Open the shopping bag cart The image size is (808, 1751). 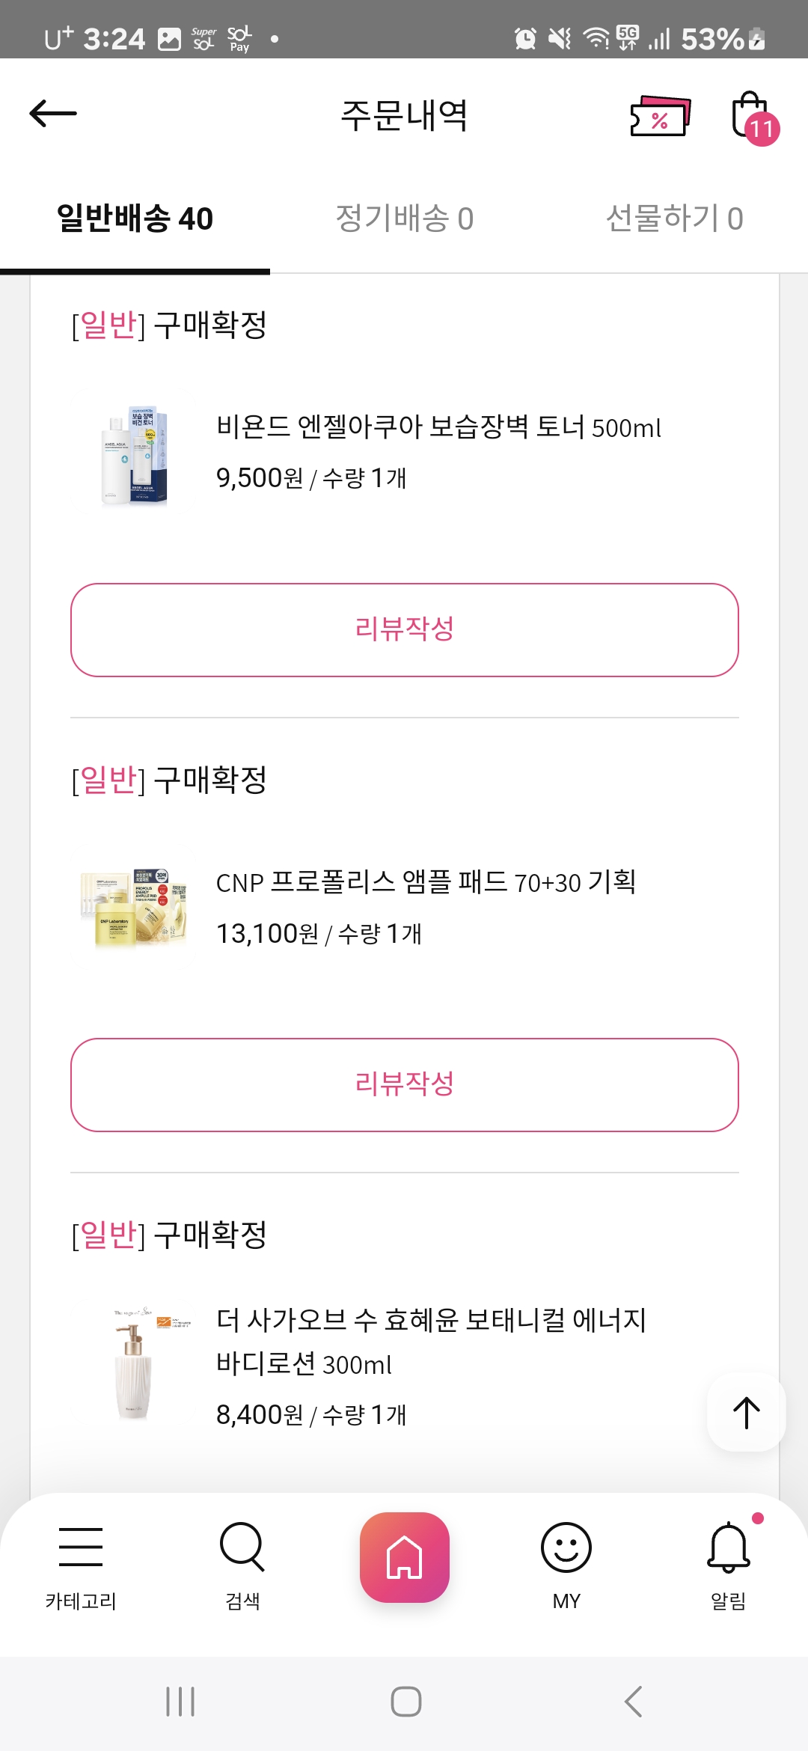click(752, 116)
